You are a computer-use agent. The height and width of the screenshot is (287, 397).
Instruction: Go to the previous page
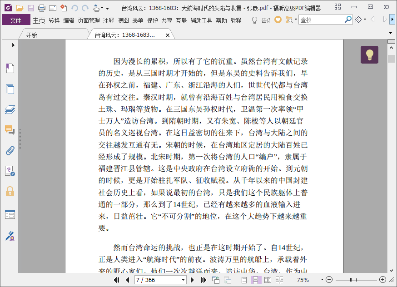pos(128,280)
